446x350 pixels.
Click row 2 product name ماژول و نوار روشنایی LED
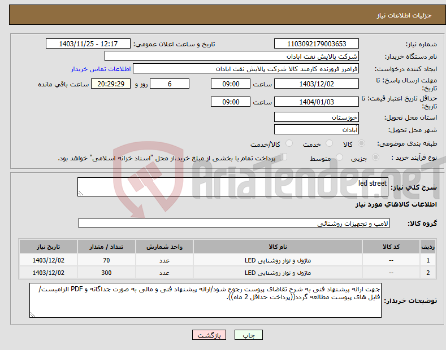click(x=278, y=273)
